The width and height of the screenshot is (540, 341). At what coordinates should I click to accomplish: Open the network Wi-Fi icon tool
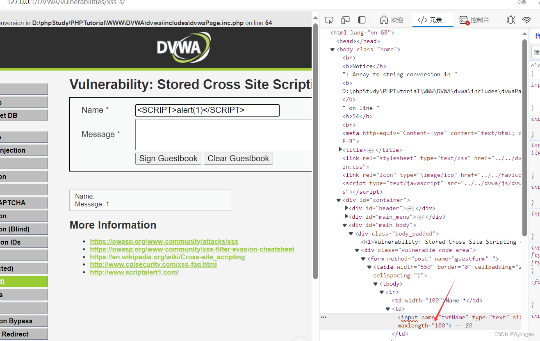pos(527,20)
